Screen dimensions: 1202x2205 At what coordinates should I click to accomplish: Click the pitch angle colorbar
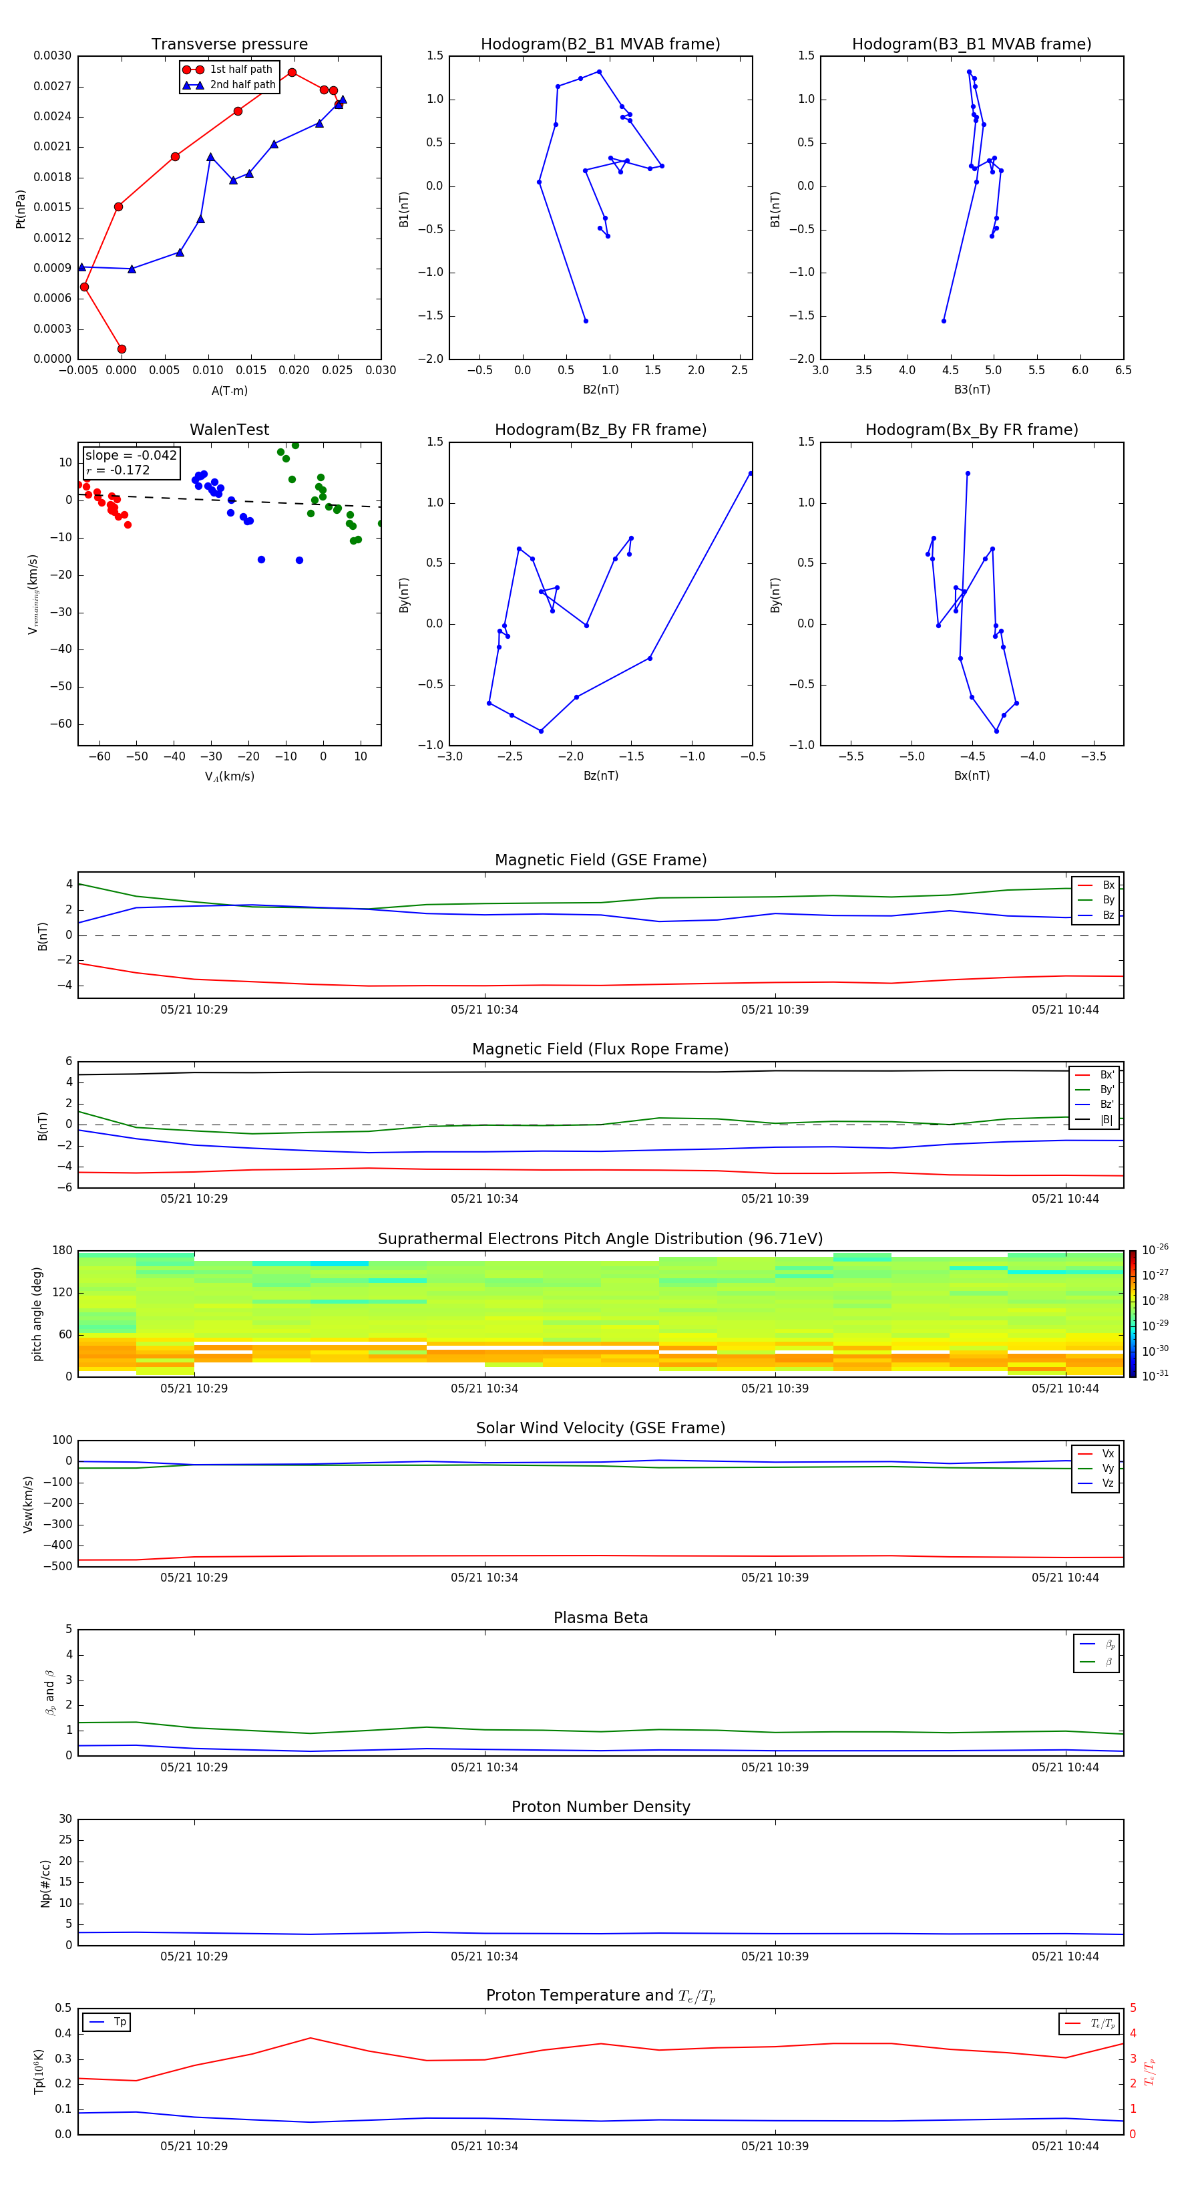(x=1133, y=1314)
